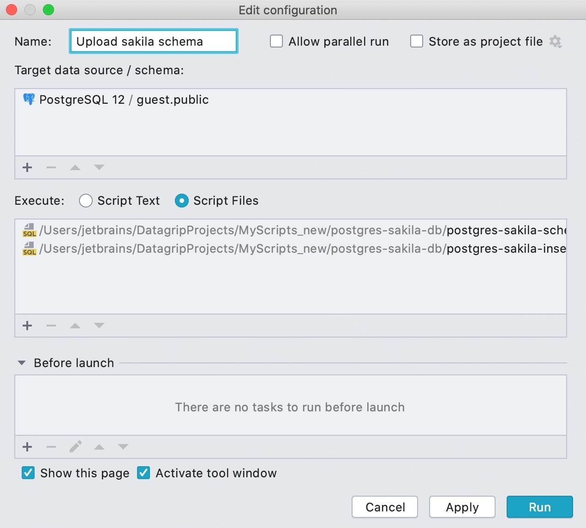Remove the selected target data source
Screen dimensions: 586x528
click(51, 167)
